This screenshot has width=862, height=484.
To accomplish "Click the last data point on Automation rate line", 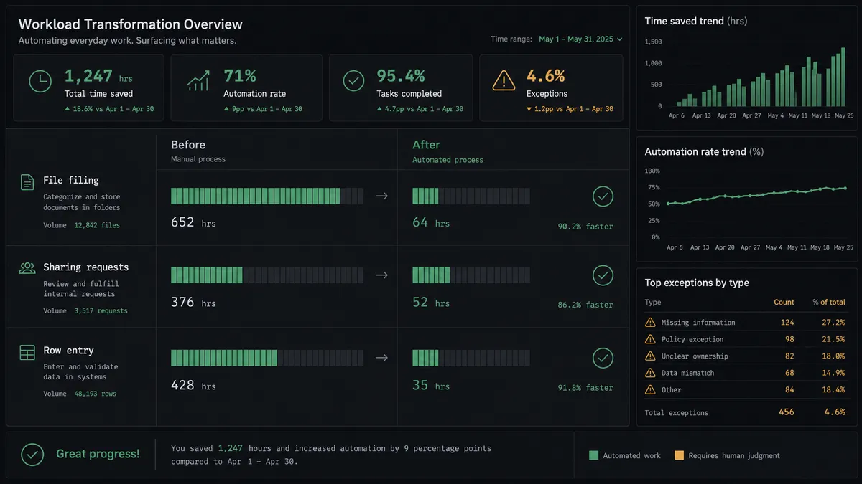I will pyautogui.click(x=844, y=188).
